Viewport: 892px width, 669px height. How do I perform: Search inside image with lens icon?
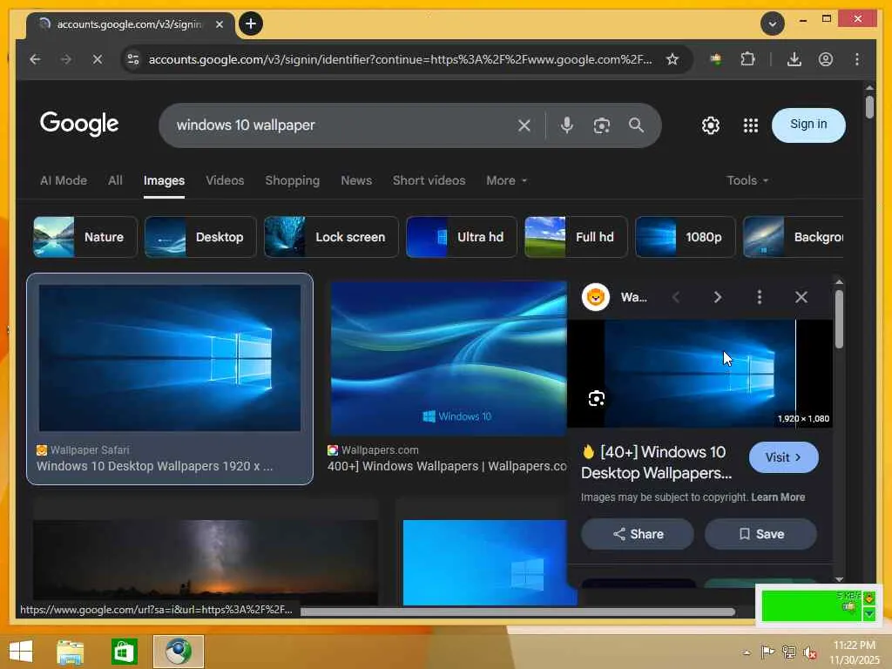(x=596, y=398)
